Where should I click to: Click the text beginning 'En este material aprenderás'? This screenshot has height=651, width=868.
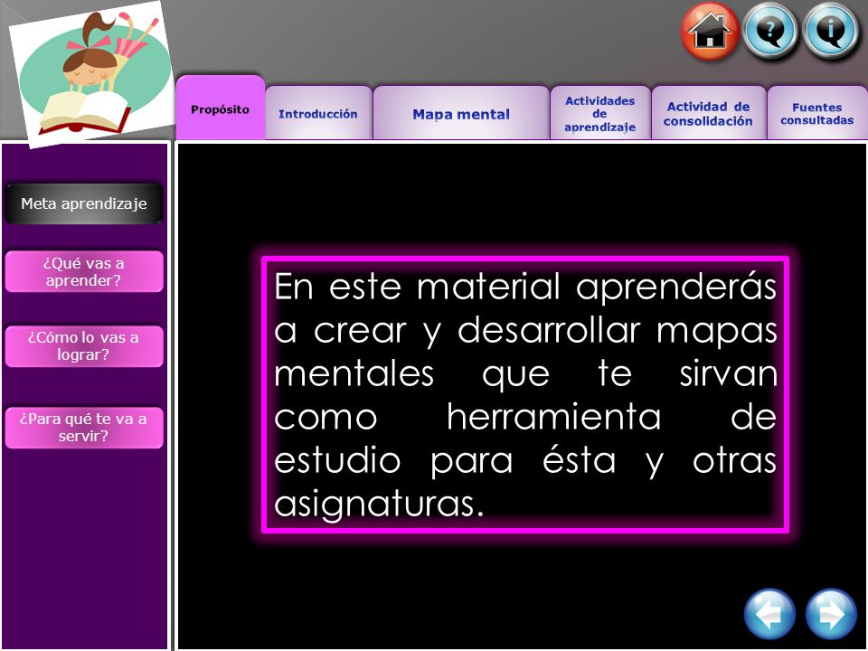525,395
